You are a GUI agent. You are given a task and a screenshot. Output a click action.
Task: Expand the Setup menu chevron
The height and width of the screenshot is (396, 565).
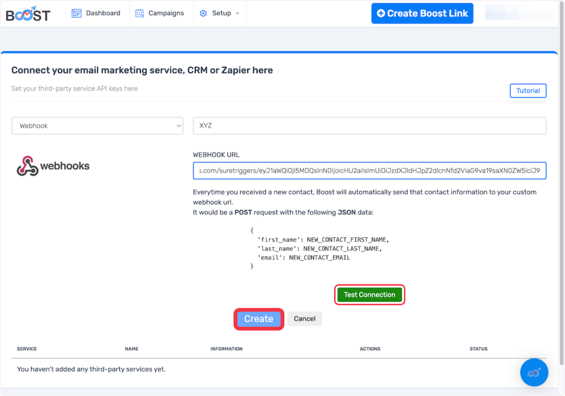238,13
